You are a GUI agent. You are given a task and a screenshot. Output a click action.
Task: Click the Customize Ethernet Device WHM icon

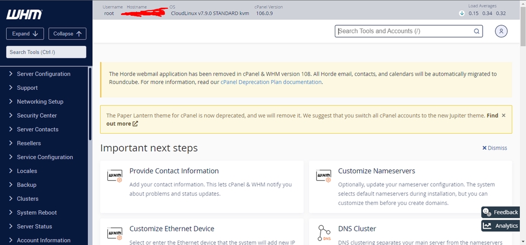pyautogui.click(x=115, y=233)
